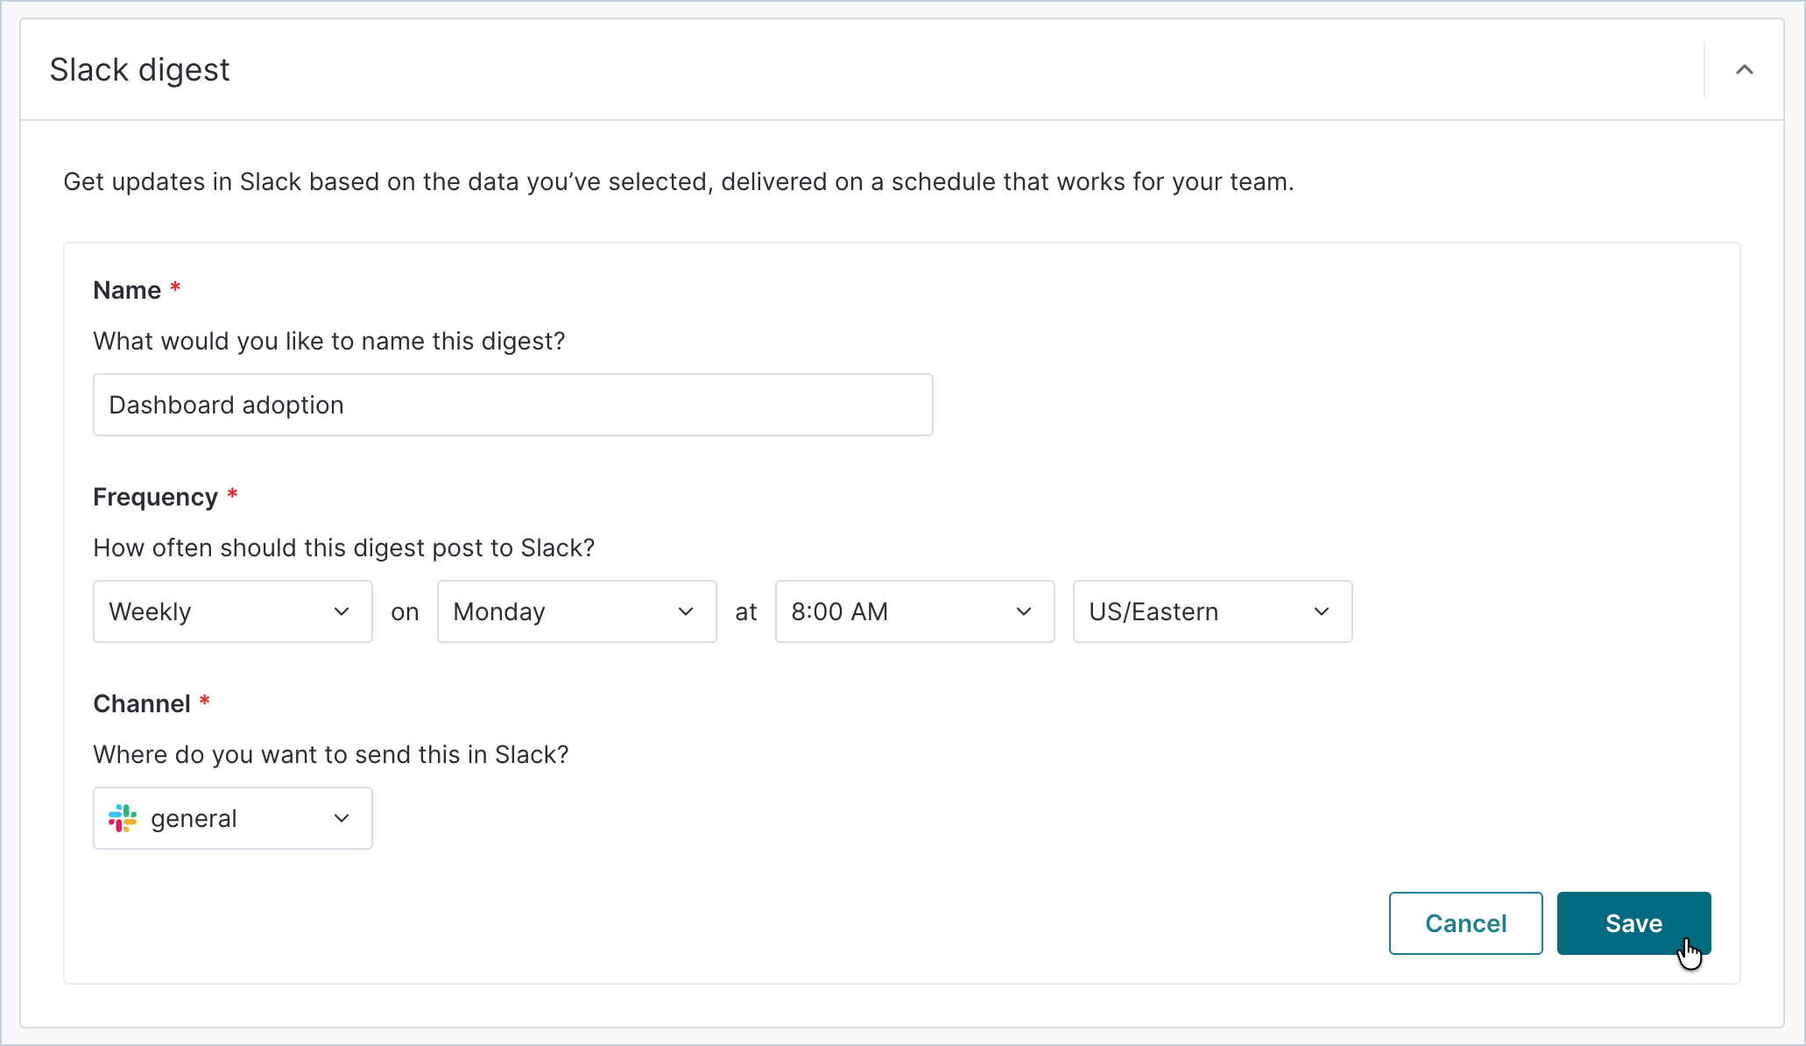Collapse the Slack digest panel chevron
The image size is (1806, 1046).
(1744, 70)
